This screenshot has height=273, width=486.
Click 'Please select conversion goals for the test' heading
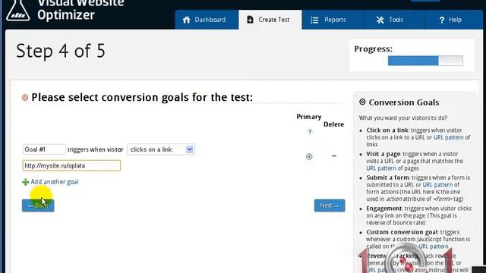[142, 98]
